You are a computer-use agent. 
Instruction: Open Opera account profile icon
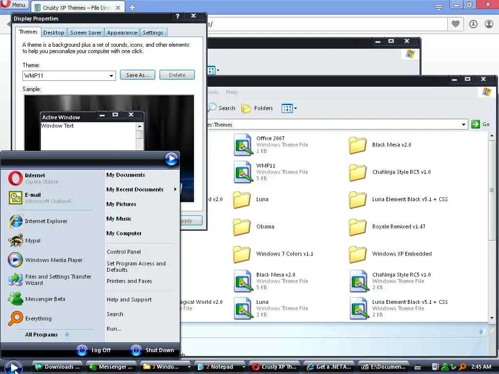coord(489,24)
